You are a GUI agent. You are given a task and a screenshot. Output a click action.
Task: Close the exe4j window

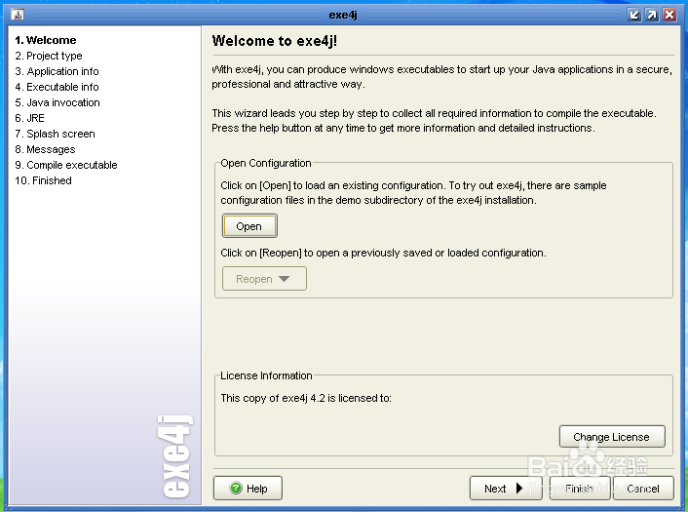(x=669, y=15)
